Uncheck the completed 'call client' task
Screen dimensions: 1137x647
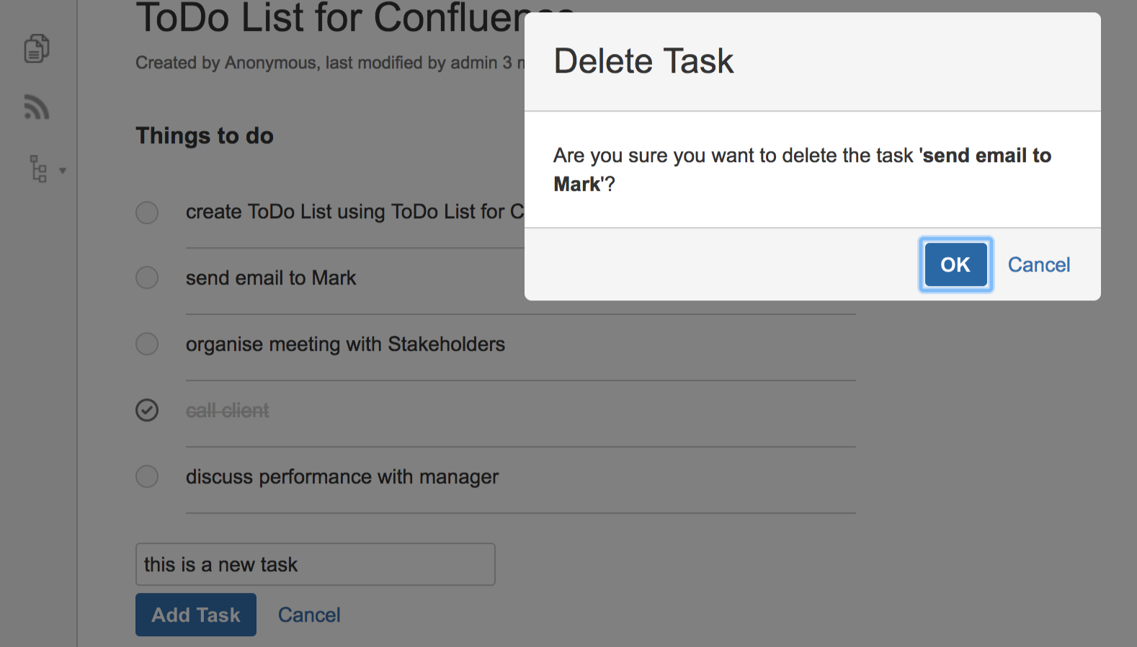(147, 410)
